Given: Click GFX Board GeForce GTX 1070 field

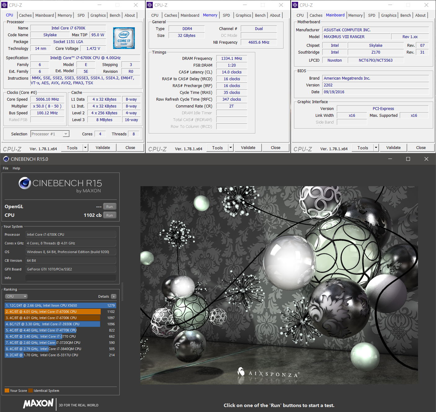Looking at the screenshot, I should [71, 269].
